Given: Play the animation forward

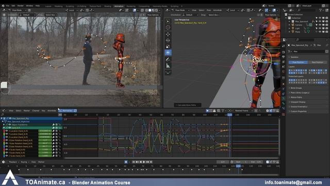Looking at the screenshot, I should (x=144, y=162).
